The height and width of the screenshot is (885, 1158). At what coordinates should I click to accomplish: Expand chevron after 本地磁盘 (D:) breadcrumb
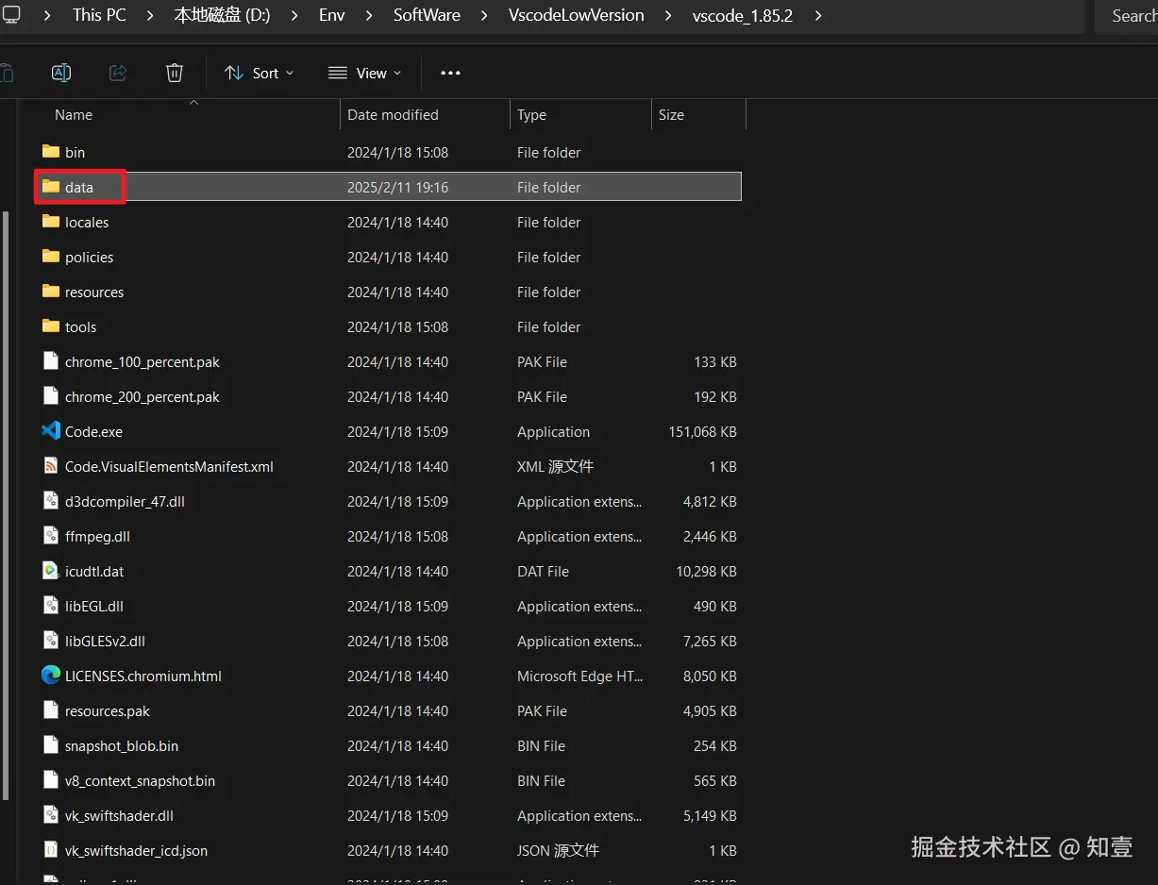(294, 15)
